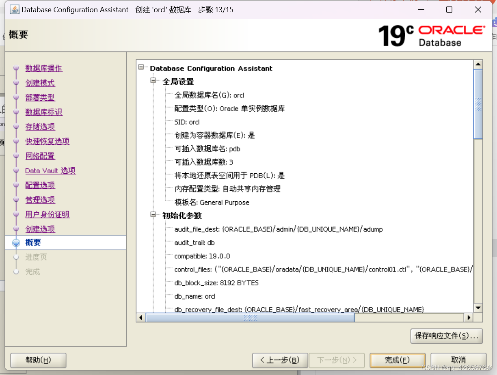Select the 内存配置类型 row
Image resolution: width=497 pixels, height=375 pixels.
[x=227, y=189]
